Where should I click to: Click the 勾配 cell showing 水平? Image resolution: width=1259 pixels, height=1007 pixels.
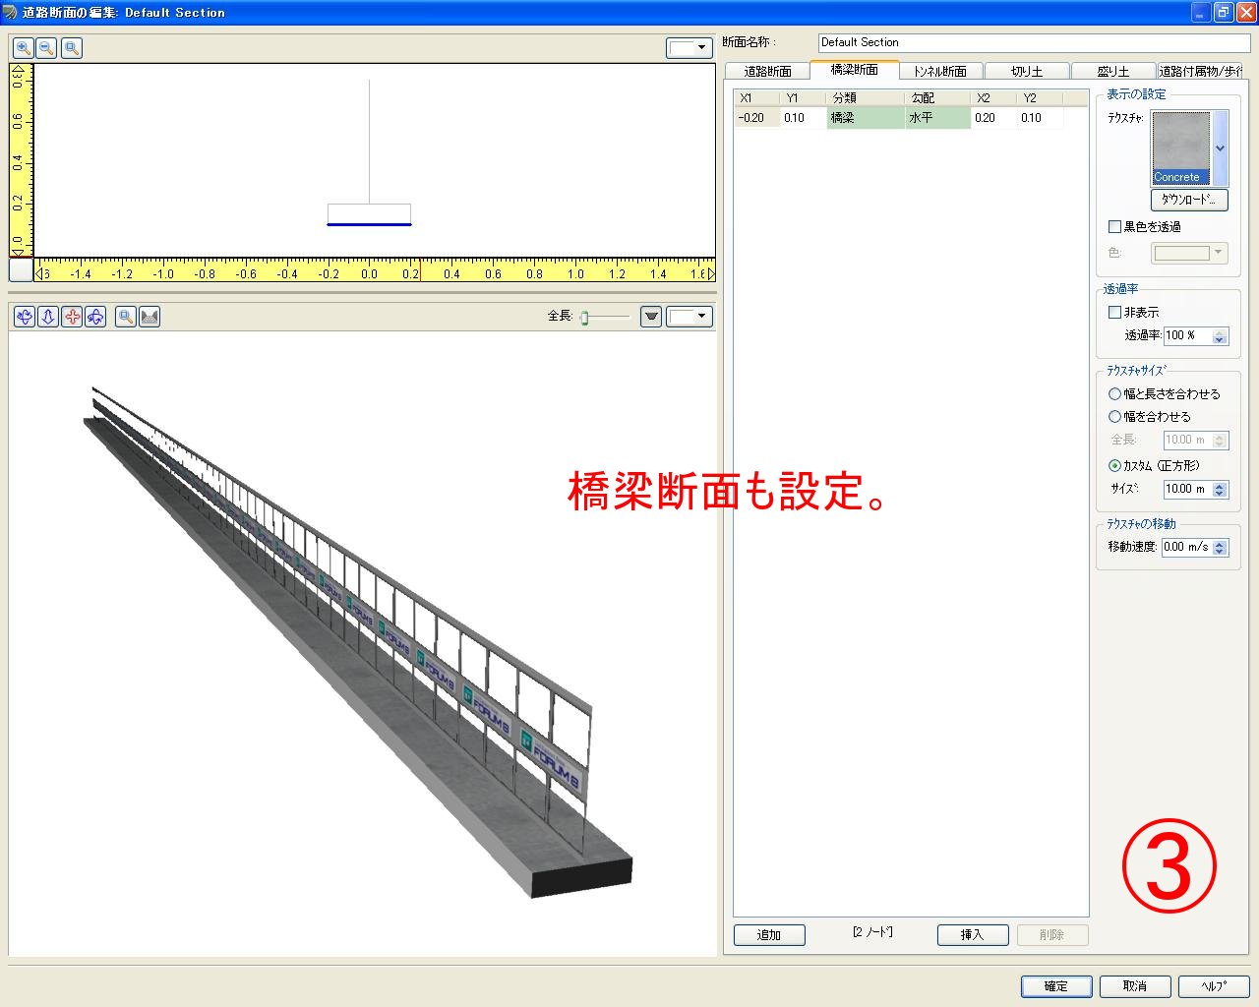pyautogui.click(x=937, y=118)
